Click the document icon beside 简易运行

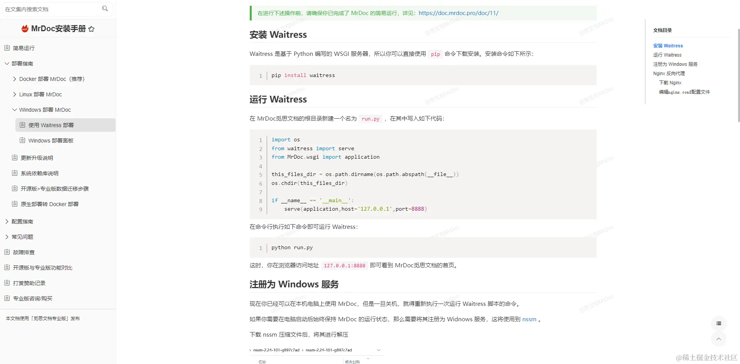pos(6,48)
